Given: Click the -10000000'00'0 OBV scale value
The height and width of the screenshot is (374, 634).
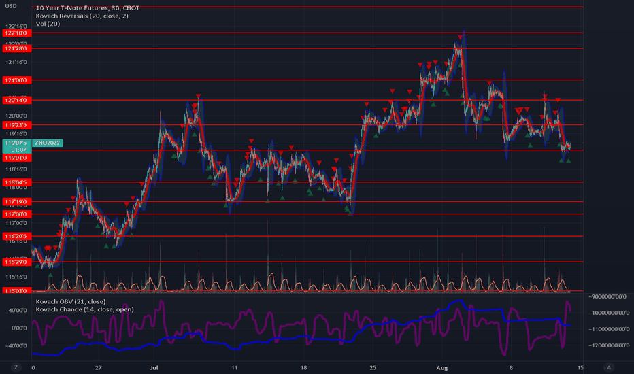Looking at the screenshot, I should [x=610, y=313].
